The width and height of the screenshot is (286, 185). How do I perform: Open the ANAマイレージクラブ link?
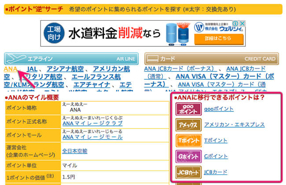(x=93, y=123)
